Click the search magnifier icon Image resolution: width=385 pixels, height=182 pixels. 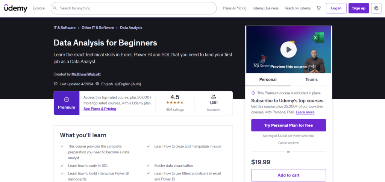[55, 8]
